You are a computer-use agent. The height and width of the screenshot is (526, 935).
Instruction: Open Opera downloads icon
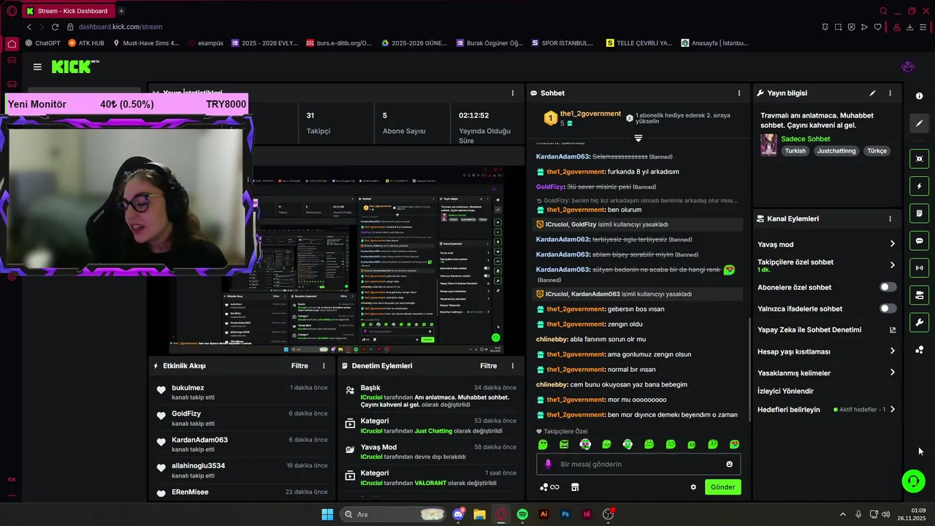[x=909, y=27]
